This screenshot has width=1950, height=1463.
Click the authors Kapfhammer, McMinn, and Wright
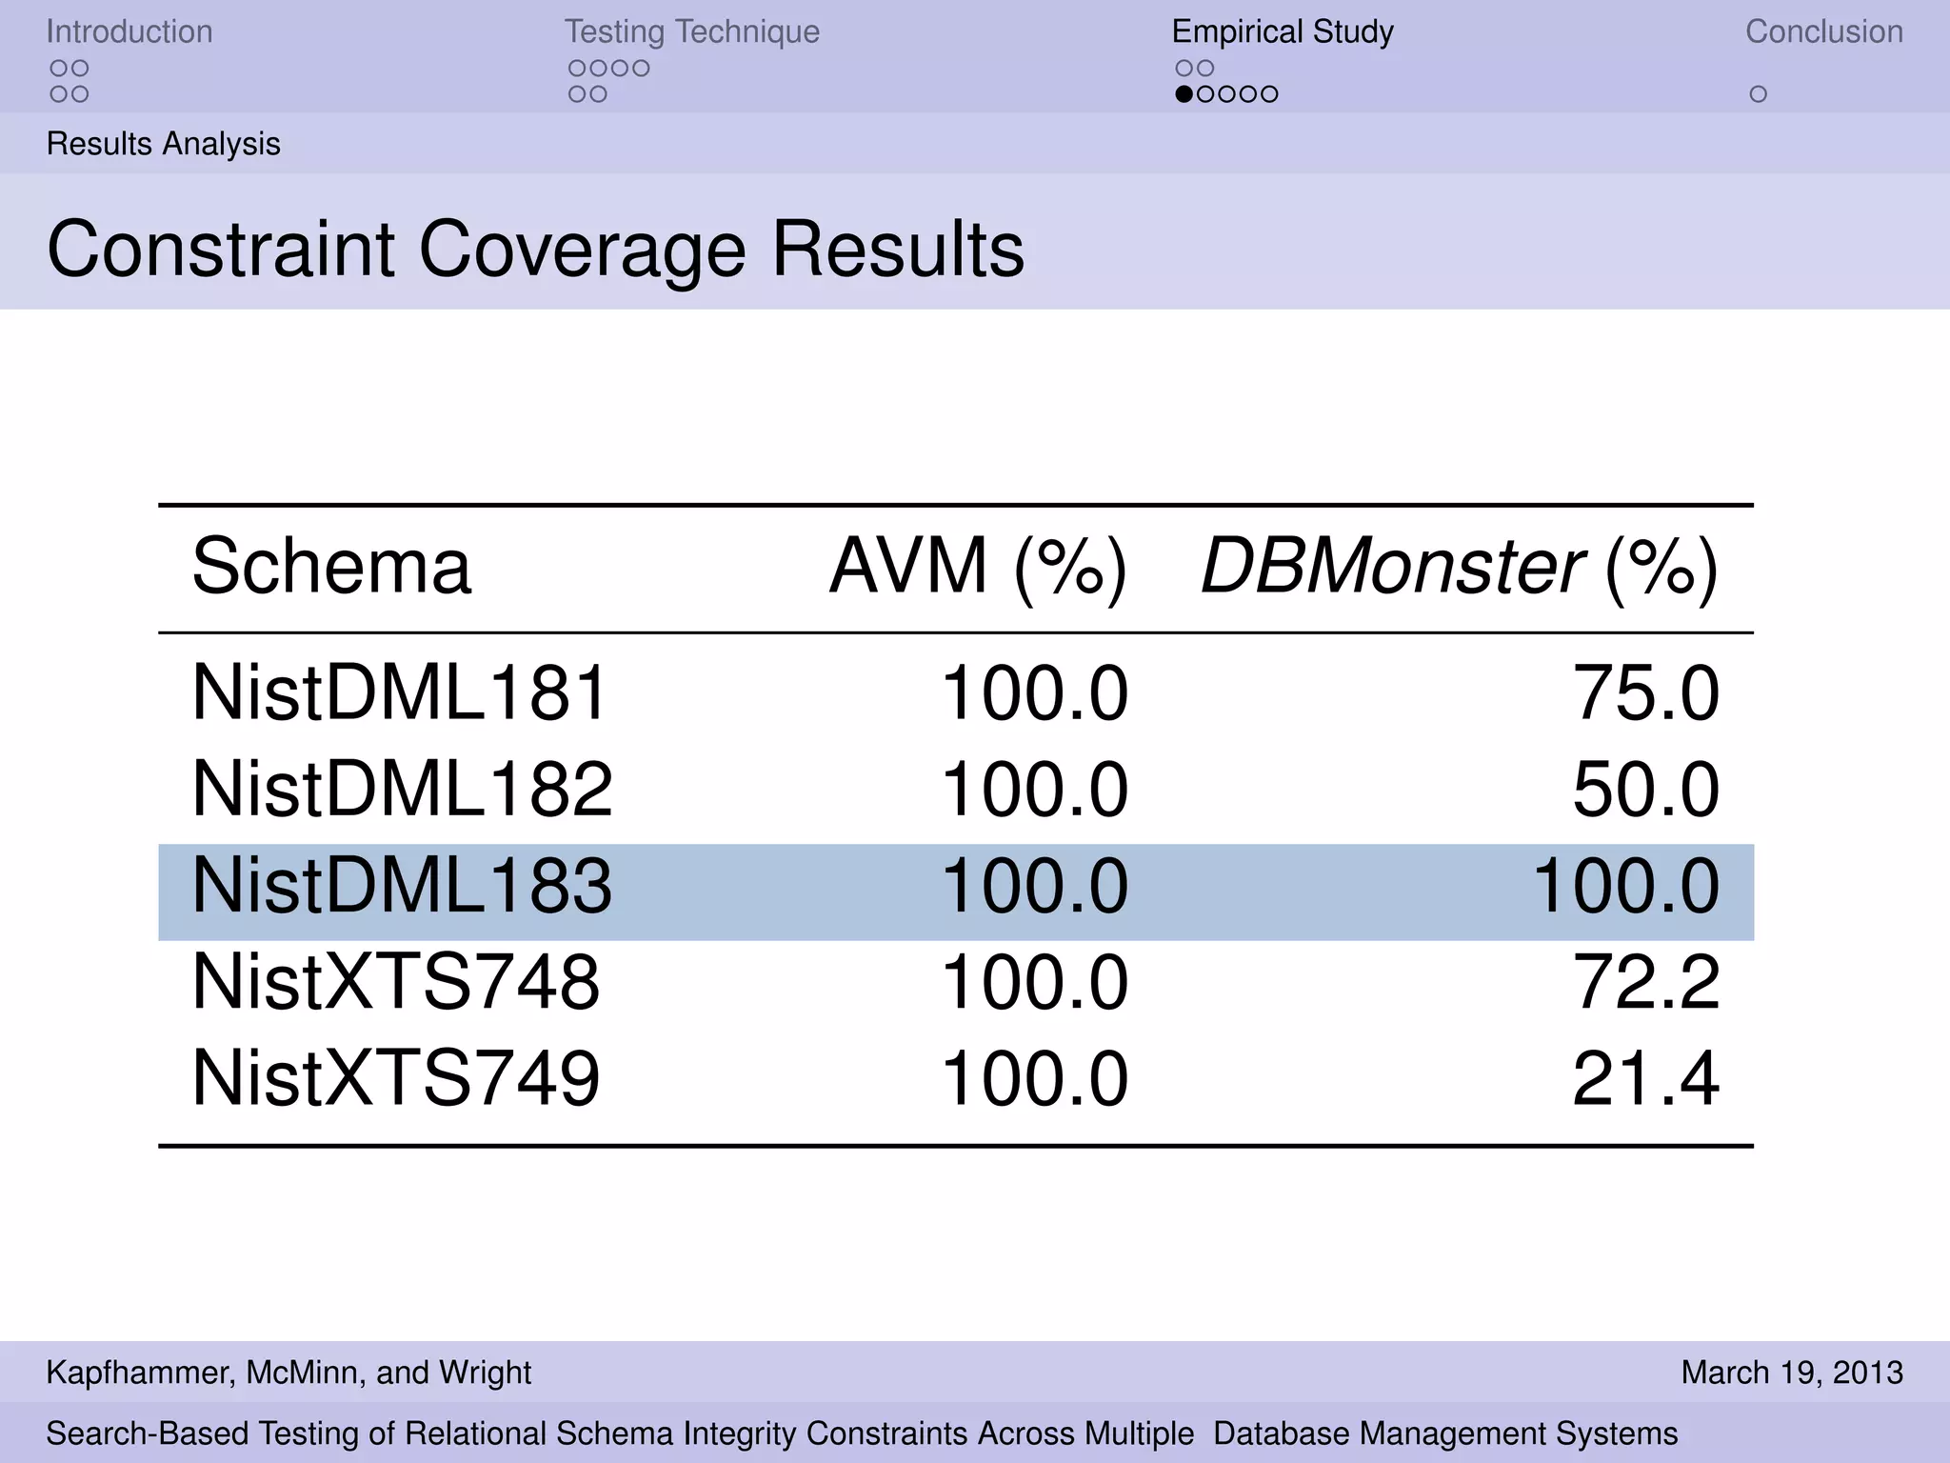(x=289, y=1373)
